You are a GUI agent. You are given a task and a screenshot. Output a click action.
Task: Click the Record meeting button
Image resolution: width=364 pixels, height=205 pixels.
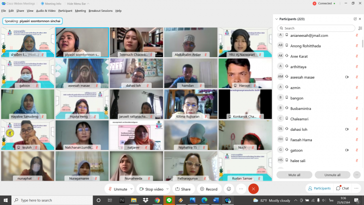(208, 189)
